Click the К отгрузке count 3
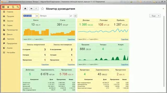Viewport: 167px width, 93px height. coord(45,50)
